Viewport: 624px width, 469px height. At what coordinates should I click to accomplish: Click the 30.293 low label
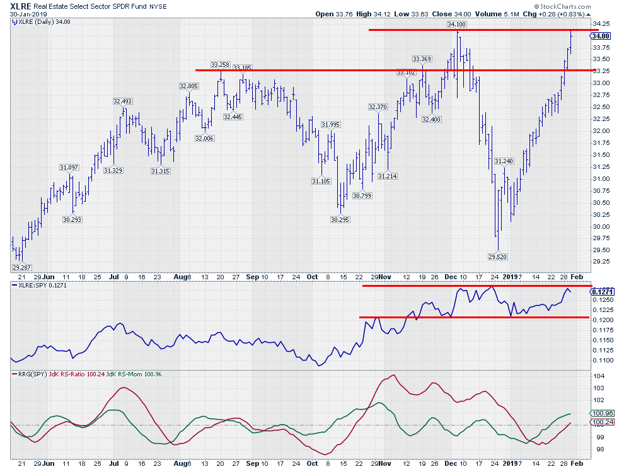(x=72, y=219)
